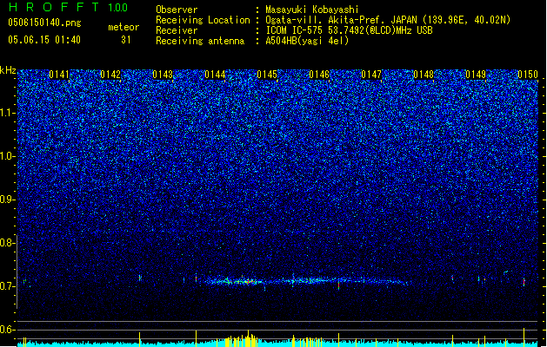Click the Ogata-vill. Akita-Pref. JAPAN location text
Image resolution: width=547 pixels, height=347 pixels.
coord(388,20)
